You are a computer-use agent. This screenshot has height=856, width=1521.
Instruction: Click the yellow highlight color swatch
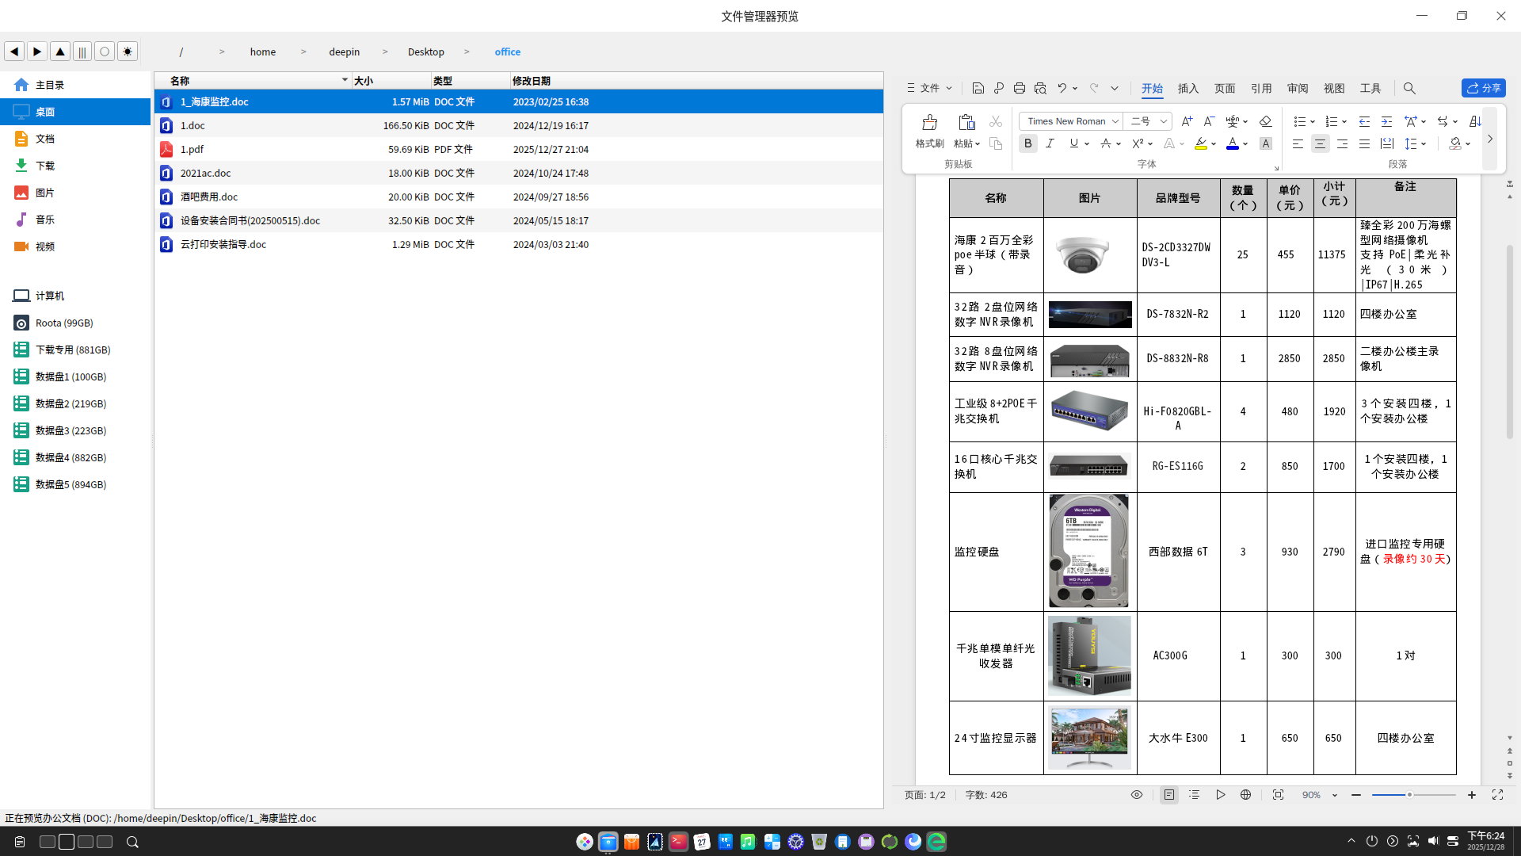pyautogui.click(x=1201, y=143)
